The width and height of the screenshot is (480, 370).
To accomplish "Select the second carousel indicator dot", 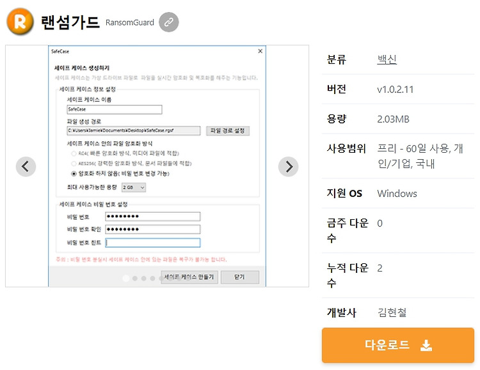I will click(x=134, y=278).
